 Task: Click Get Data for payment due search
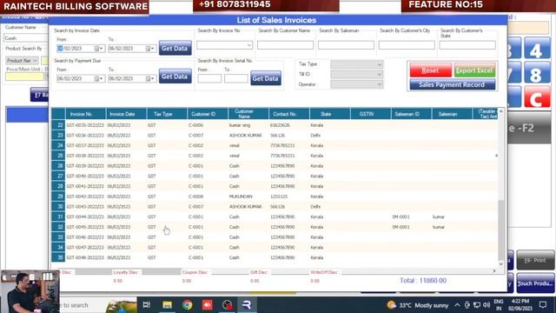[175, 77]
